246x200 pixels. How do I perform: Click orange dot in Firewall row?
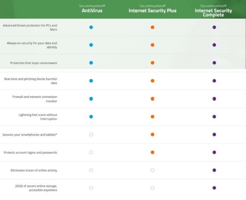pos(153,99)
